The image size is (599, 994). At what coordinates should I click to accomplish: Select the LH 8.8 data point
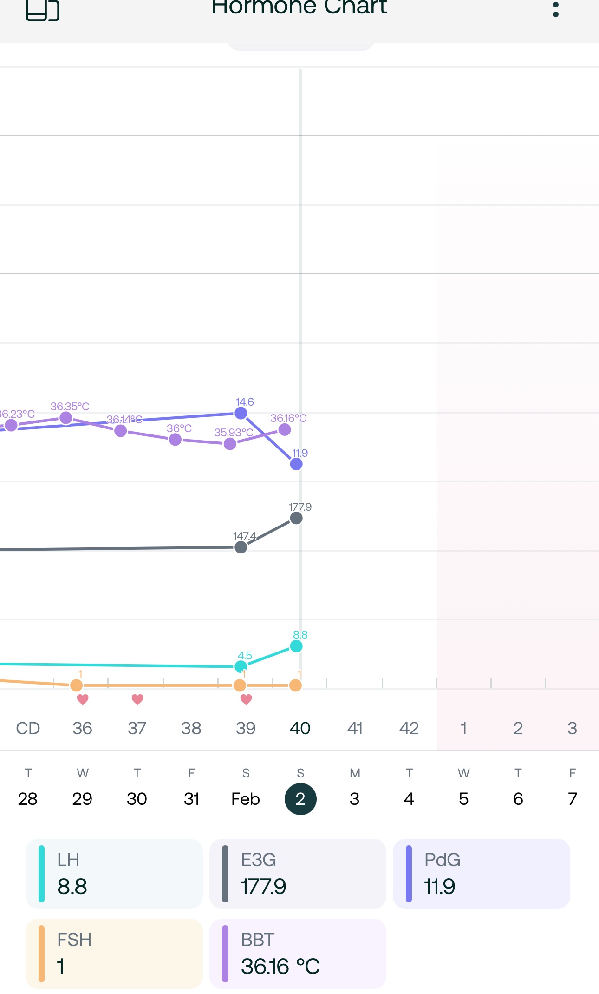(296, 646)
